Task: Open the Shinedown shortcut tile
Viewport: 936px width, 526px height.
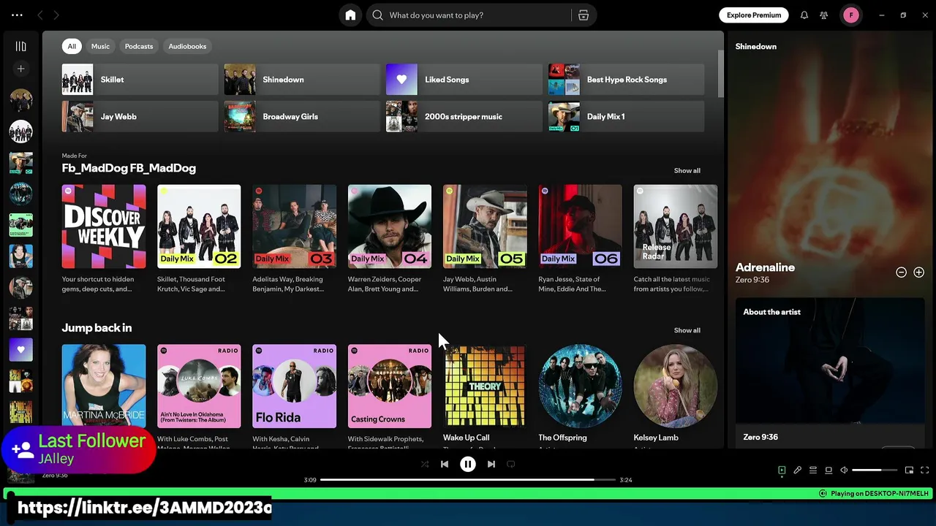Action: click(302, 80)
